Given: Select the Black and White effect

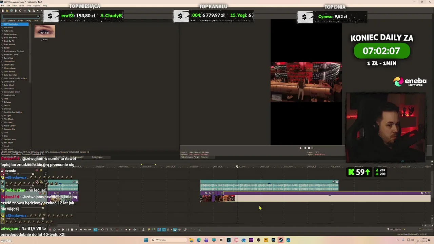Looking at the screenshot, I should [11, 38].
